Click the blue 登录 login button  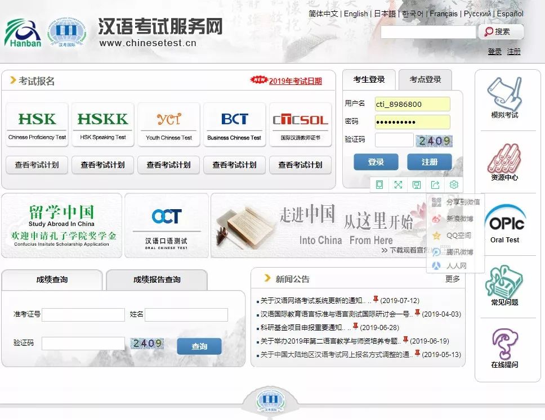pyautogui.click(x=376, y=162)
